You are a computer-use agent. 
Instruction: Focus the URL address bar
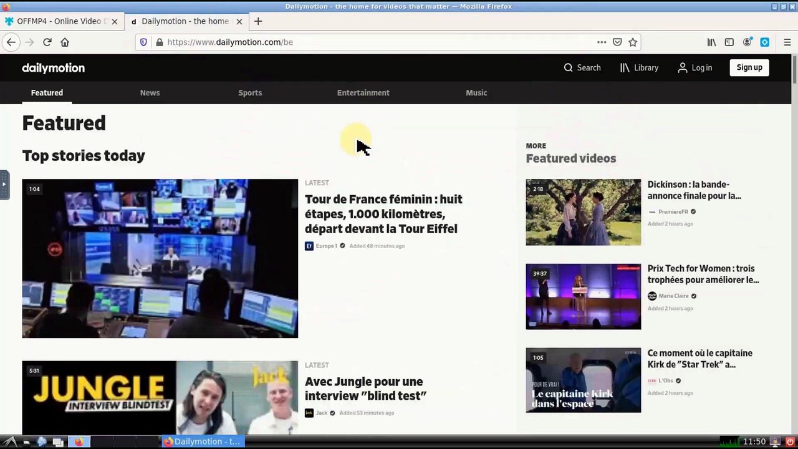[x=374, y=42]
